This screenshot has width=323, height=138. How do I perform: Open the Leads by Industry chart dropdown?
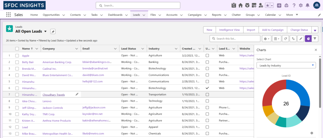coord(286,65)
